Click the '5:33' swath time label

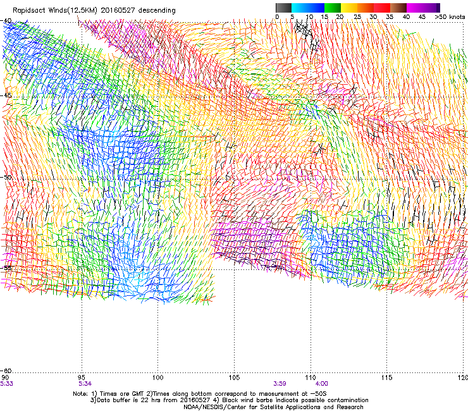[6, 384]
